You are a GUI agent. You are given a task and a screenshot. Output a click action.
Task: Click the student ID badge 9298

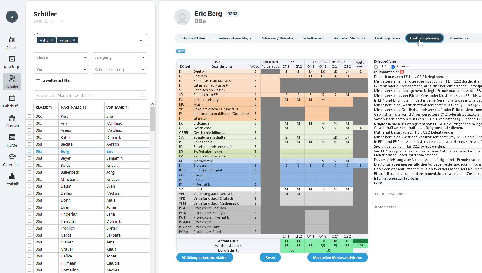click(x=232, y=14)
